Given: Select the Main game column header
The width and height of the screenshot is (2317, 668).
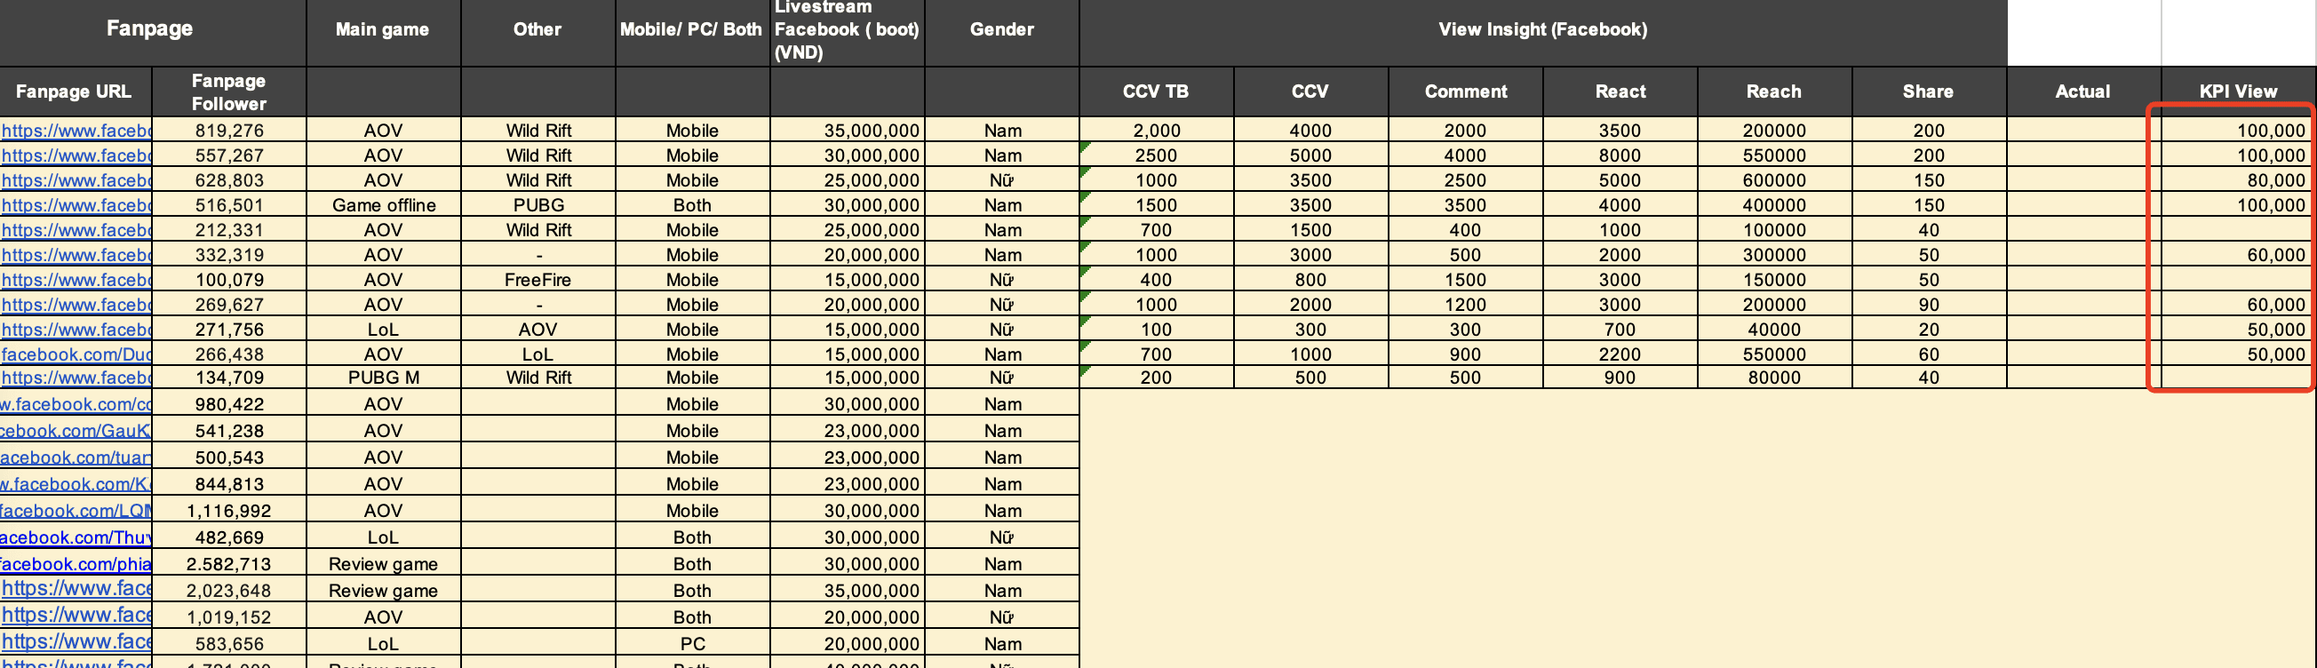Looking at the screenshot, I should [383, 29].
